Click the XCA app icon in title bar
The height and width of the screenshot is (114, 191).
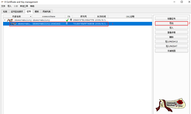point(2,2)
